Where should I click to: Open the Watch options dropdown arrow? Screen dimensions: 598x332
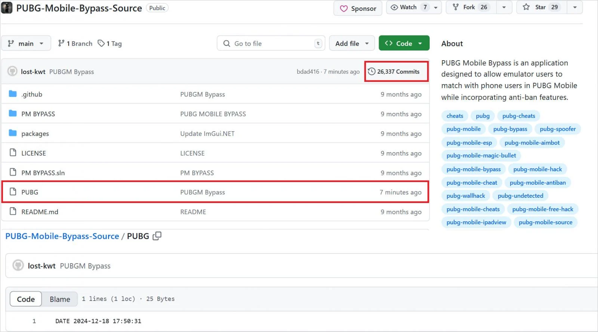click(436, 7)
